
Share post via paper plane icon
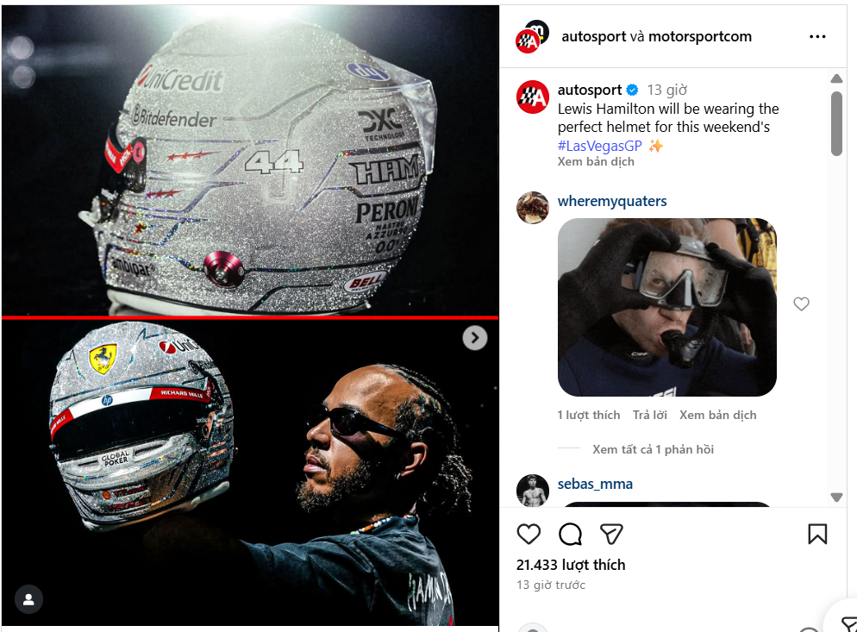(611, 534)
